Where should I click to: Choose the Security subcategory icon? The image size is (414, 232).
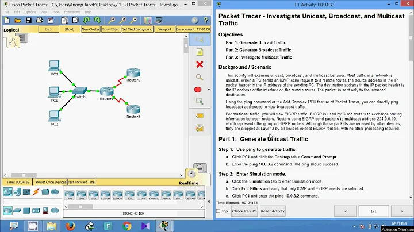click(45, 210)
